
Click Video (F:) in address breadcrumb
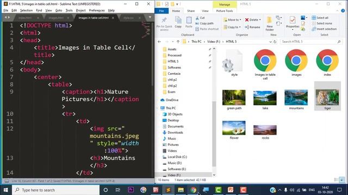[x=214, y=42]
